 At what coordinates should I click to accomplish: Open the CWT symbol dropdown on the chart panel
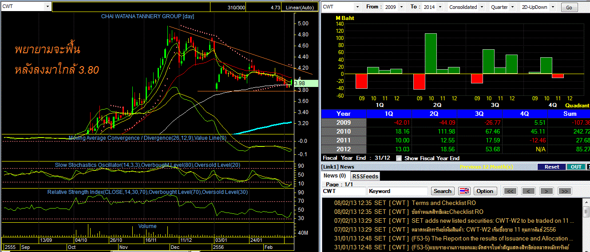tap(48, 7)
